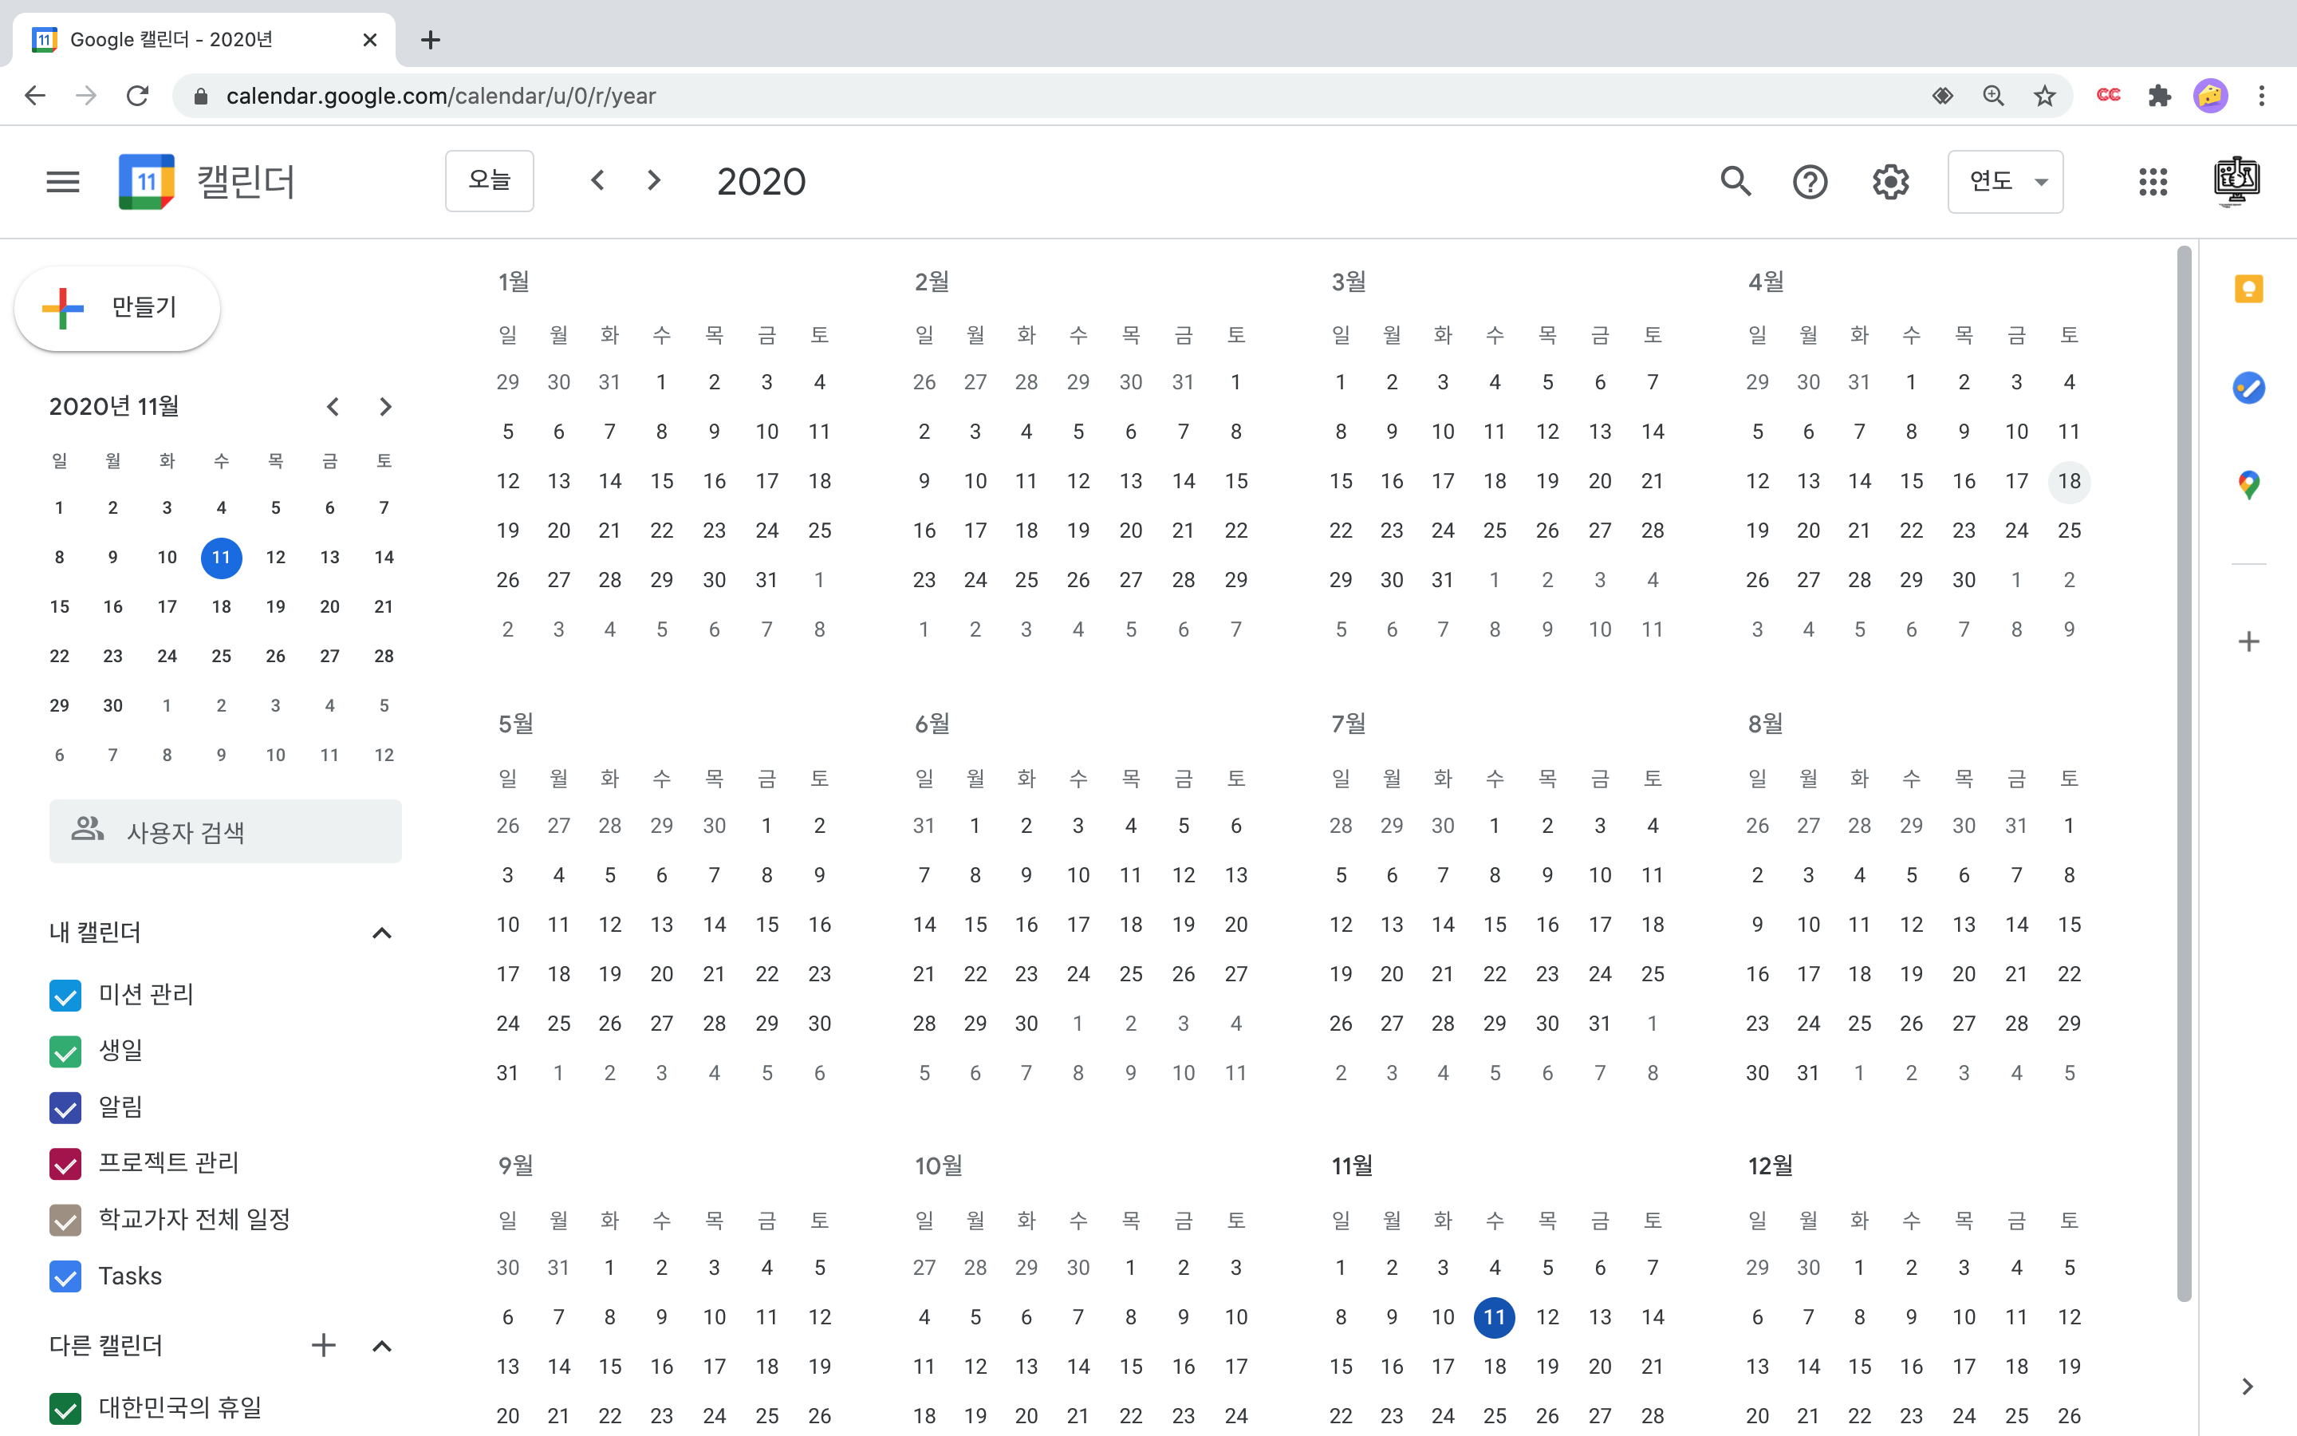The width and height of the screenshot is (2297, 1436).
Task: Disable the 대한민국의 휴일 calendar
Action: [65, 1408]
